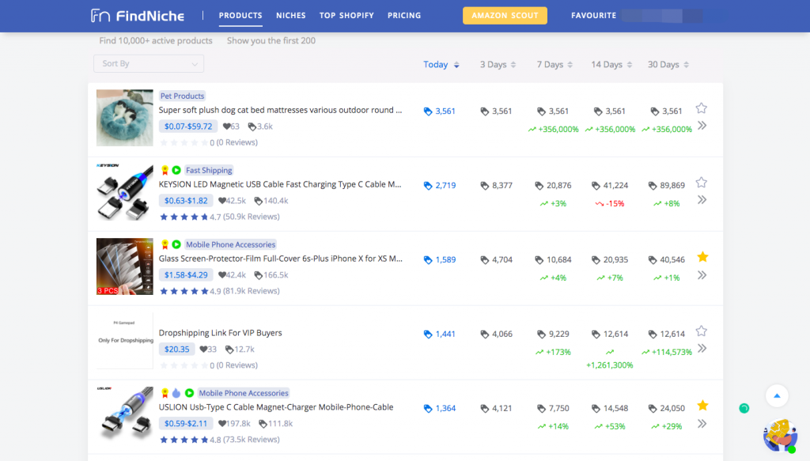Switch to the PRODUCTS tab

(240, 16)
